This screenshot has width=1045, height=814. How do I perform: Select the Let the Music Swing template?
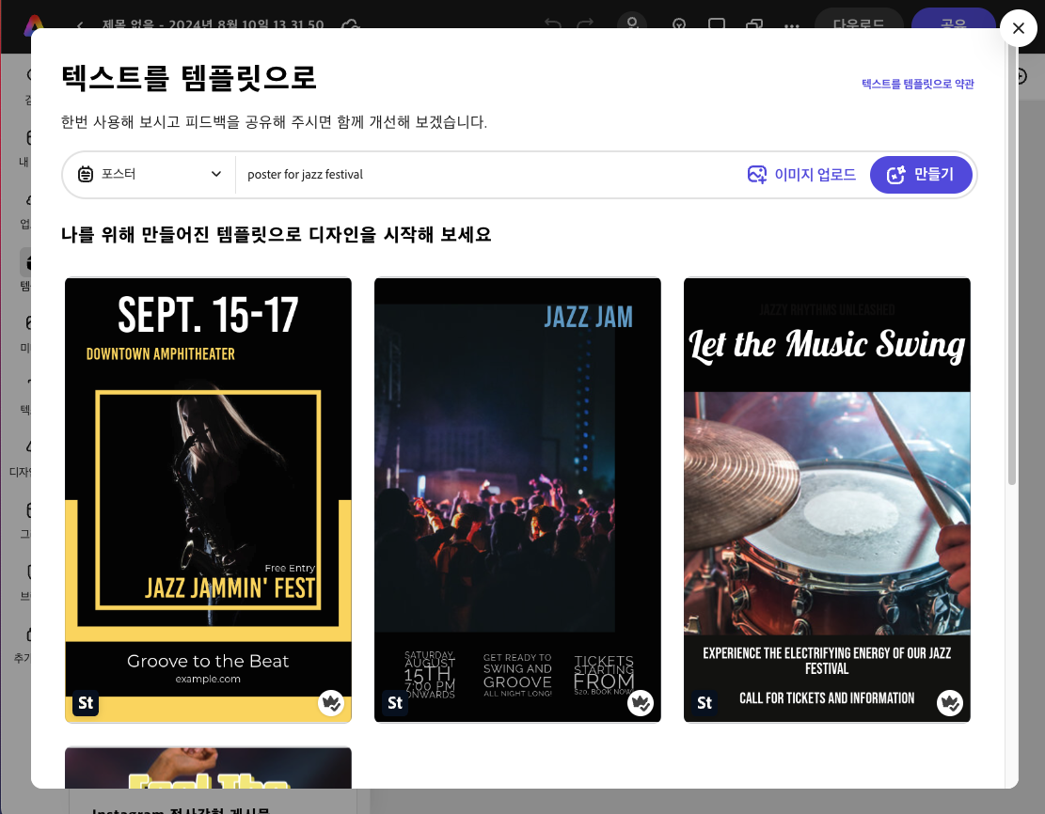[827, 500]
